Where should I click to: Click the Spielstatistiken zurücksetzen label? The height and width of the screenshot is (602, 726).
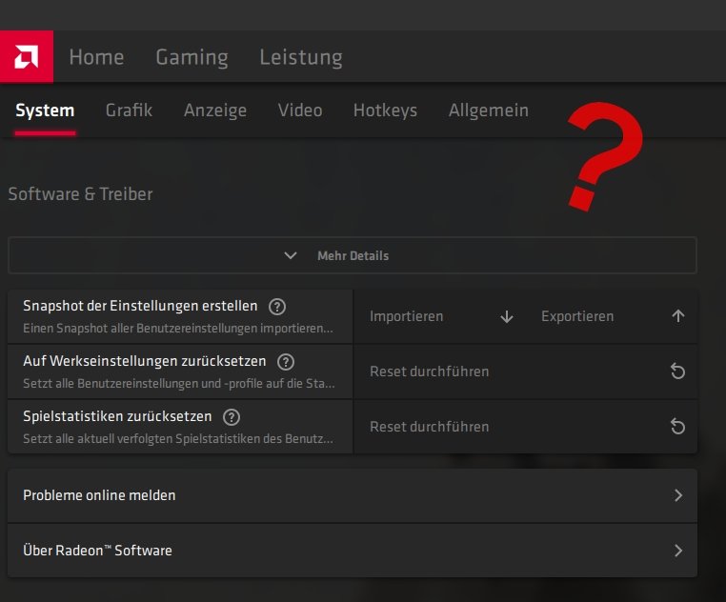(x=117, y=417)
